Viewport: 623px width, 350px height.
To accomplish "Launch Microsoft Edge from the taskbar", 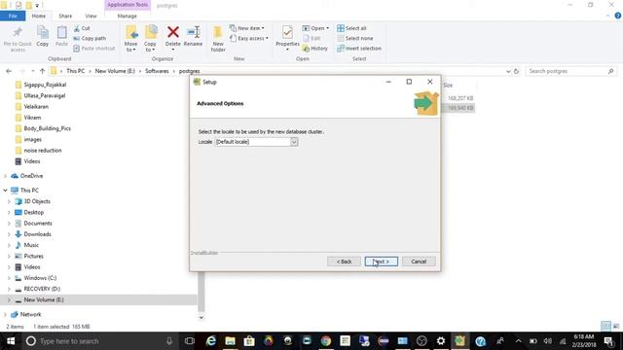I will [x=210, y=341].
